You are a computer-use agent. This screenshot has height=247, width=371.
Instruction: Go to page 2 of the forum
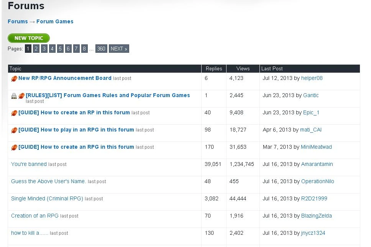(x=36, y=49)
